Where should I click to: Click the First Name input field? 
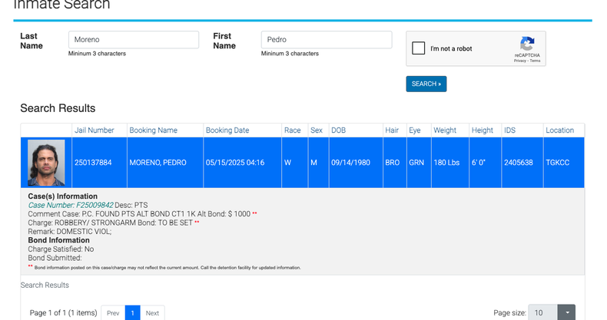(327, 40)
